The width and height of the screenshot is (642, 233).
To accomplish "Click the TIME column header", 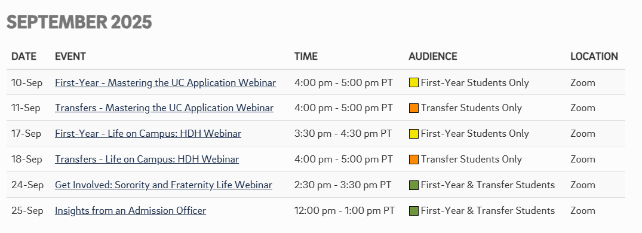I will coord(306,57).
